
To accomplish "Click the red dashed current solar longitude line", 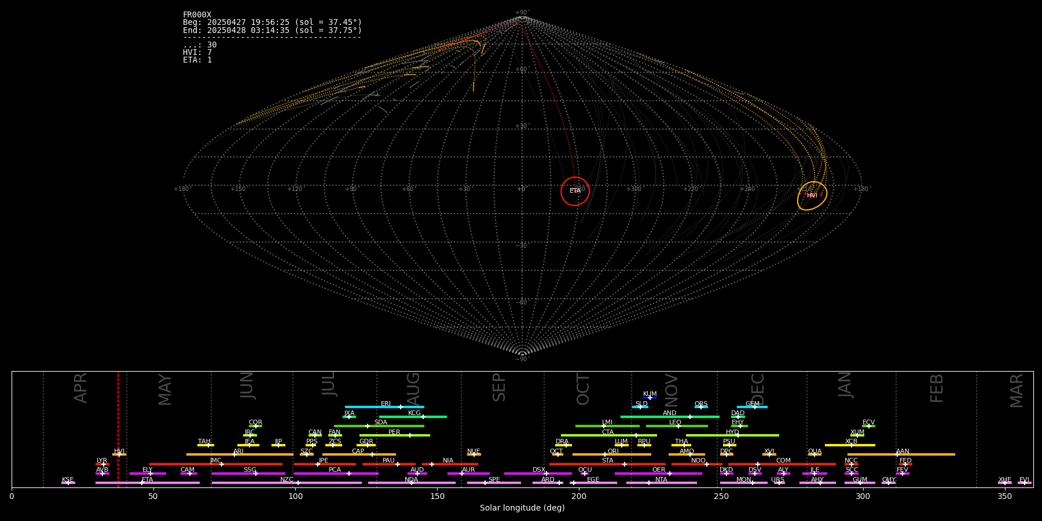I will pos(118,429).
